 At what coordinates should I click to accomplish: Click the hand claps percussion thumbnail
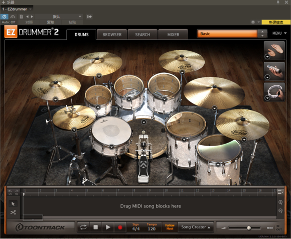coord(274,51)
